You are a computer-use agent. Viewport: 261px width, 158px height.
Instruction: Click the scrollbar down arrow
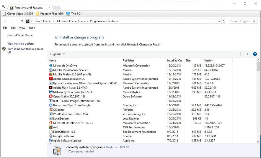pos(258,142)
